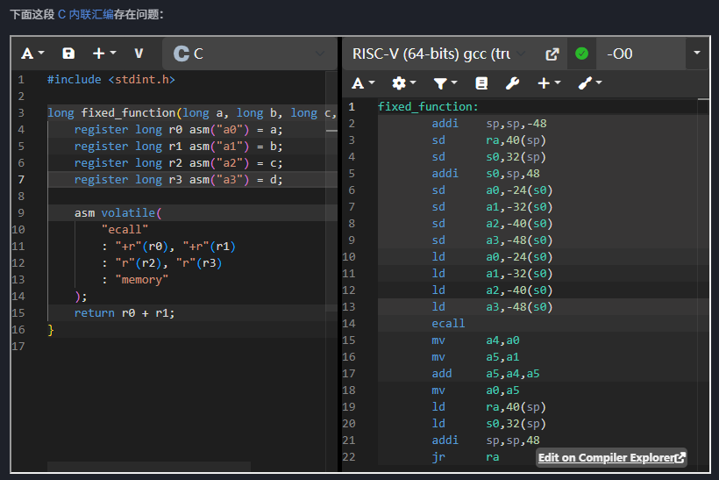Viewport: 719px width, 480px height.
Task: Click the libraries book icon
Action: coord(481,83)
